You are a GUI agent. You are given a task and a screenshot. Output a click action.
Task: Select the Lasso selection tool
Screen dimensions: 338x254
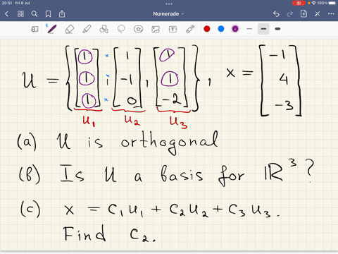coord(121,29)
